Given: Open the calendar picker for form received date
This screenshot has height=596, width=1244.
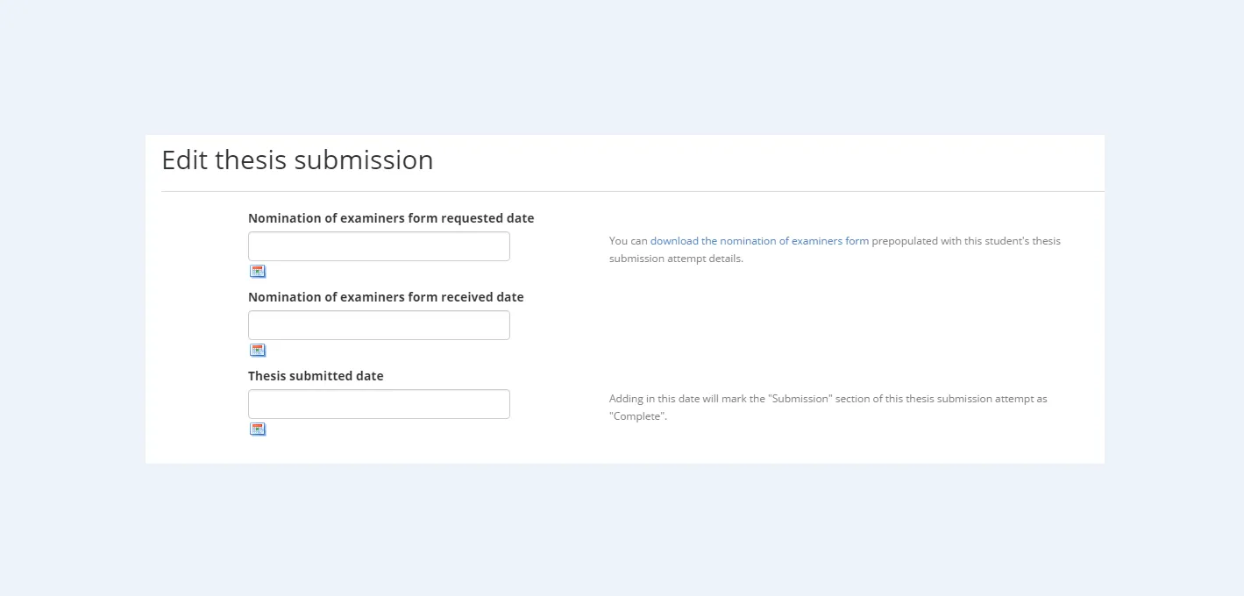Looking at the screenshot, I should click(x=258, y=350).
